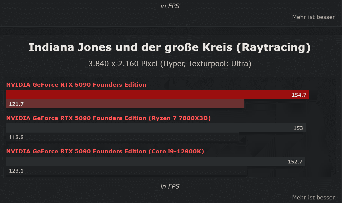The width and height of the screenshot is (342, 203).
Task: Click the number 153 on the Ryzen bar
Action: pos(298,128)
